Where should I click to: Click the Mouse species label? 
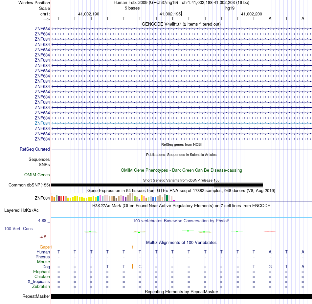pyautogui.click(x=43, y=262)
